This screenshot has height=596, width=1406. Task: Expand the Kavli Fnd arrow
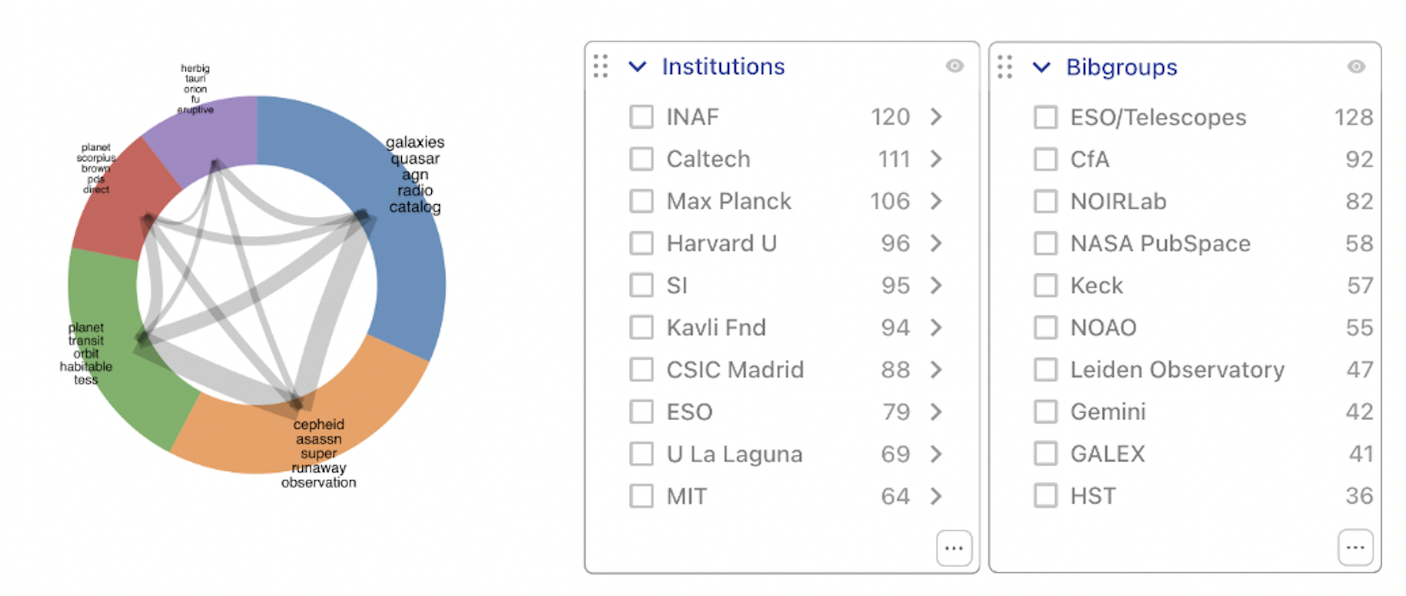point(937,327)
